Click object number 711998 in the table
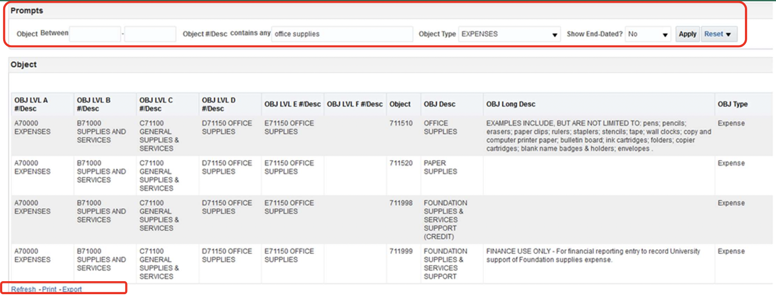 click(x=401, y=203)
